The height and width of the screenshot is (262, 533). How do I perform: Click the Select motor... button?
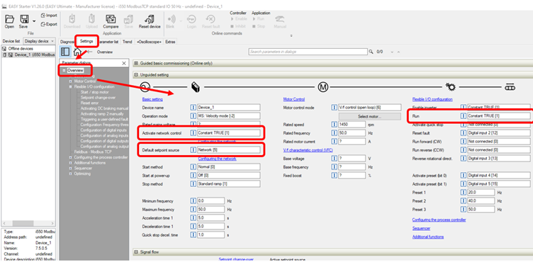(x=370, y=116)
